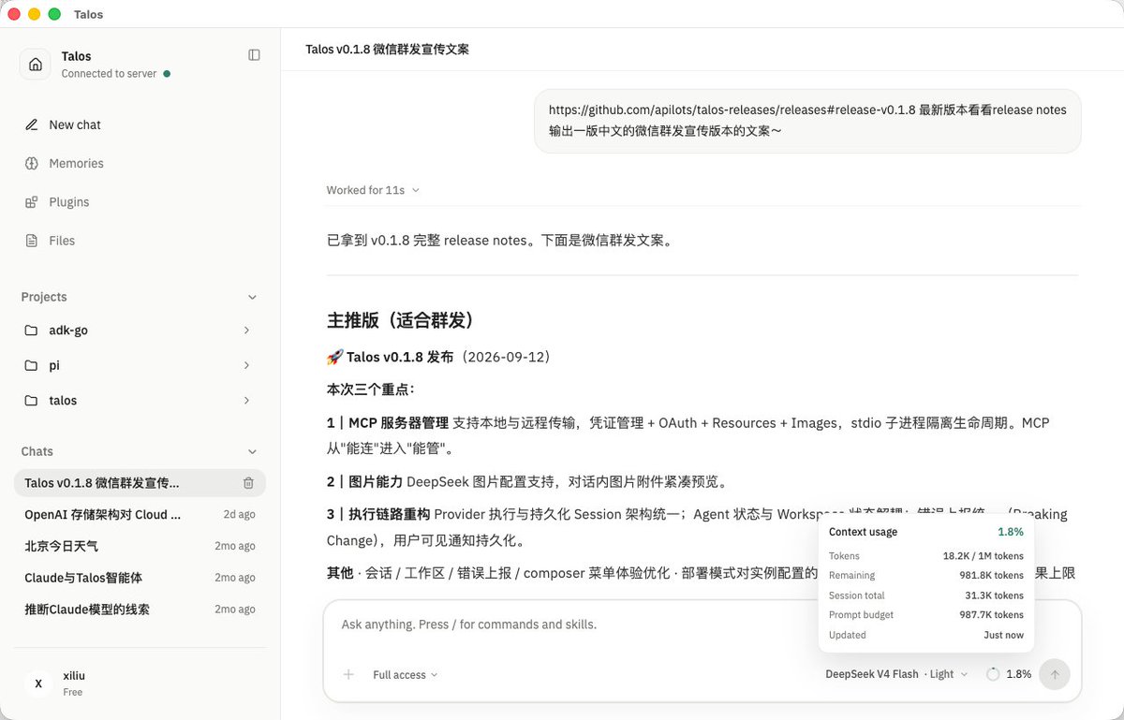Click the adk-go folder icon
Screen dimensions: 1124x720
(x=32, y=330)
